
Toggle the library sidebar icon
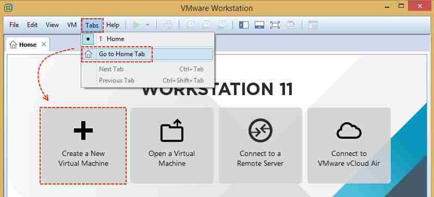pos(244,25)
